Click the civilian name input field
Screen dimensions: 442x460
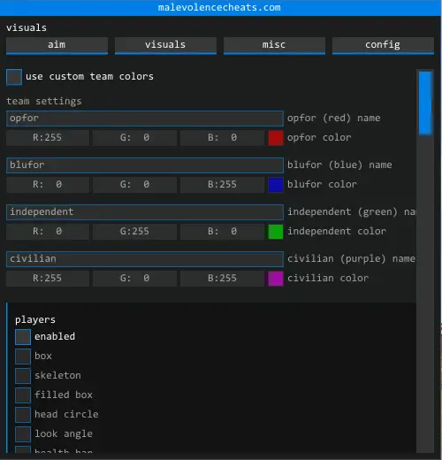(145, 259)
